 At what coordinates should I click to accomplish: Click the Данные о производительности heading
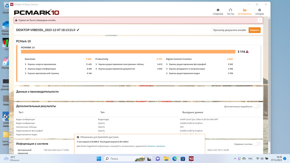click(x=37, y=92)
